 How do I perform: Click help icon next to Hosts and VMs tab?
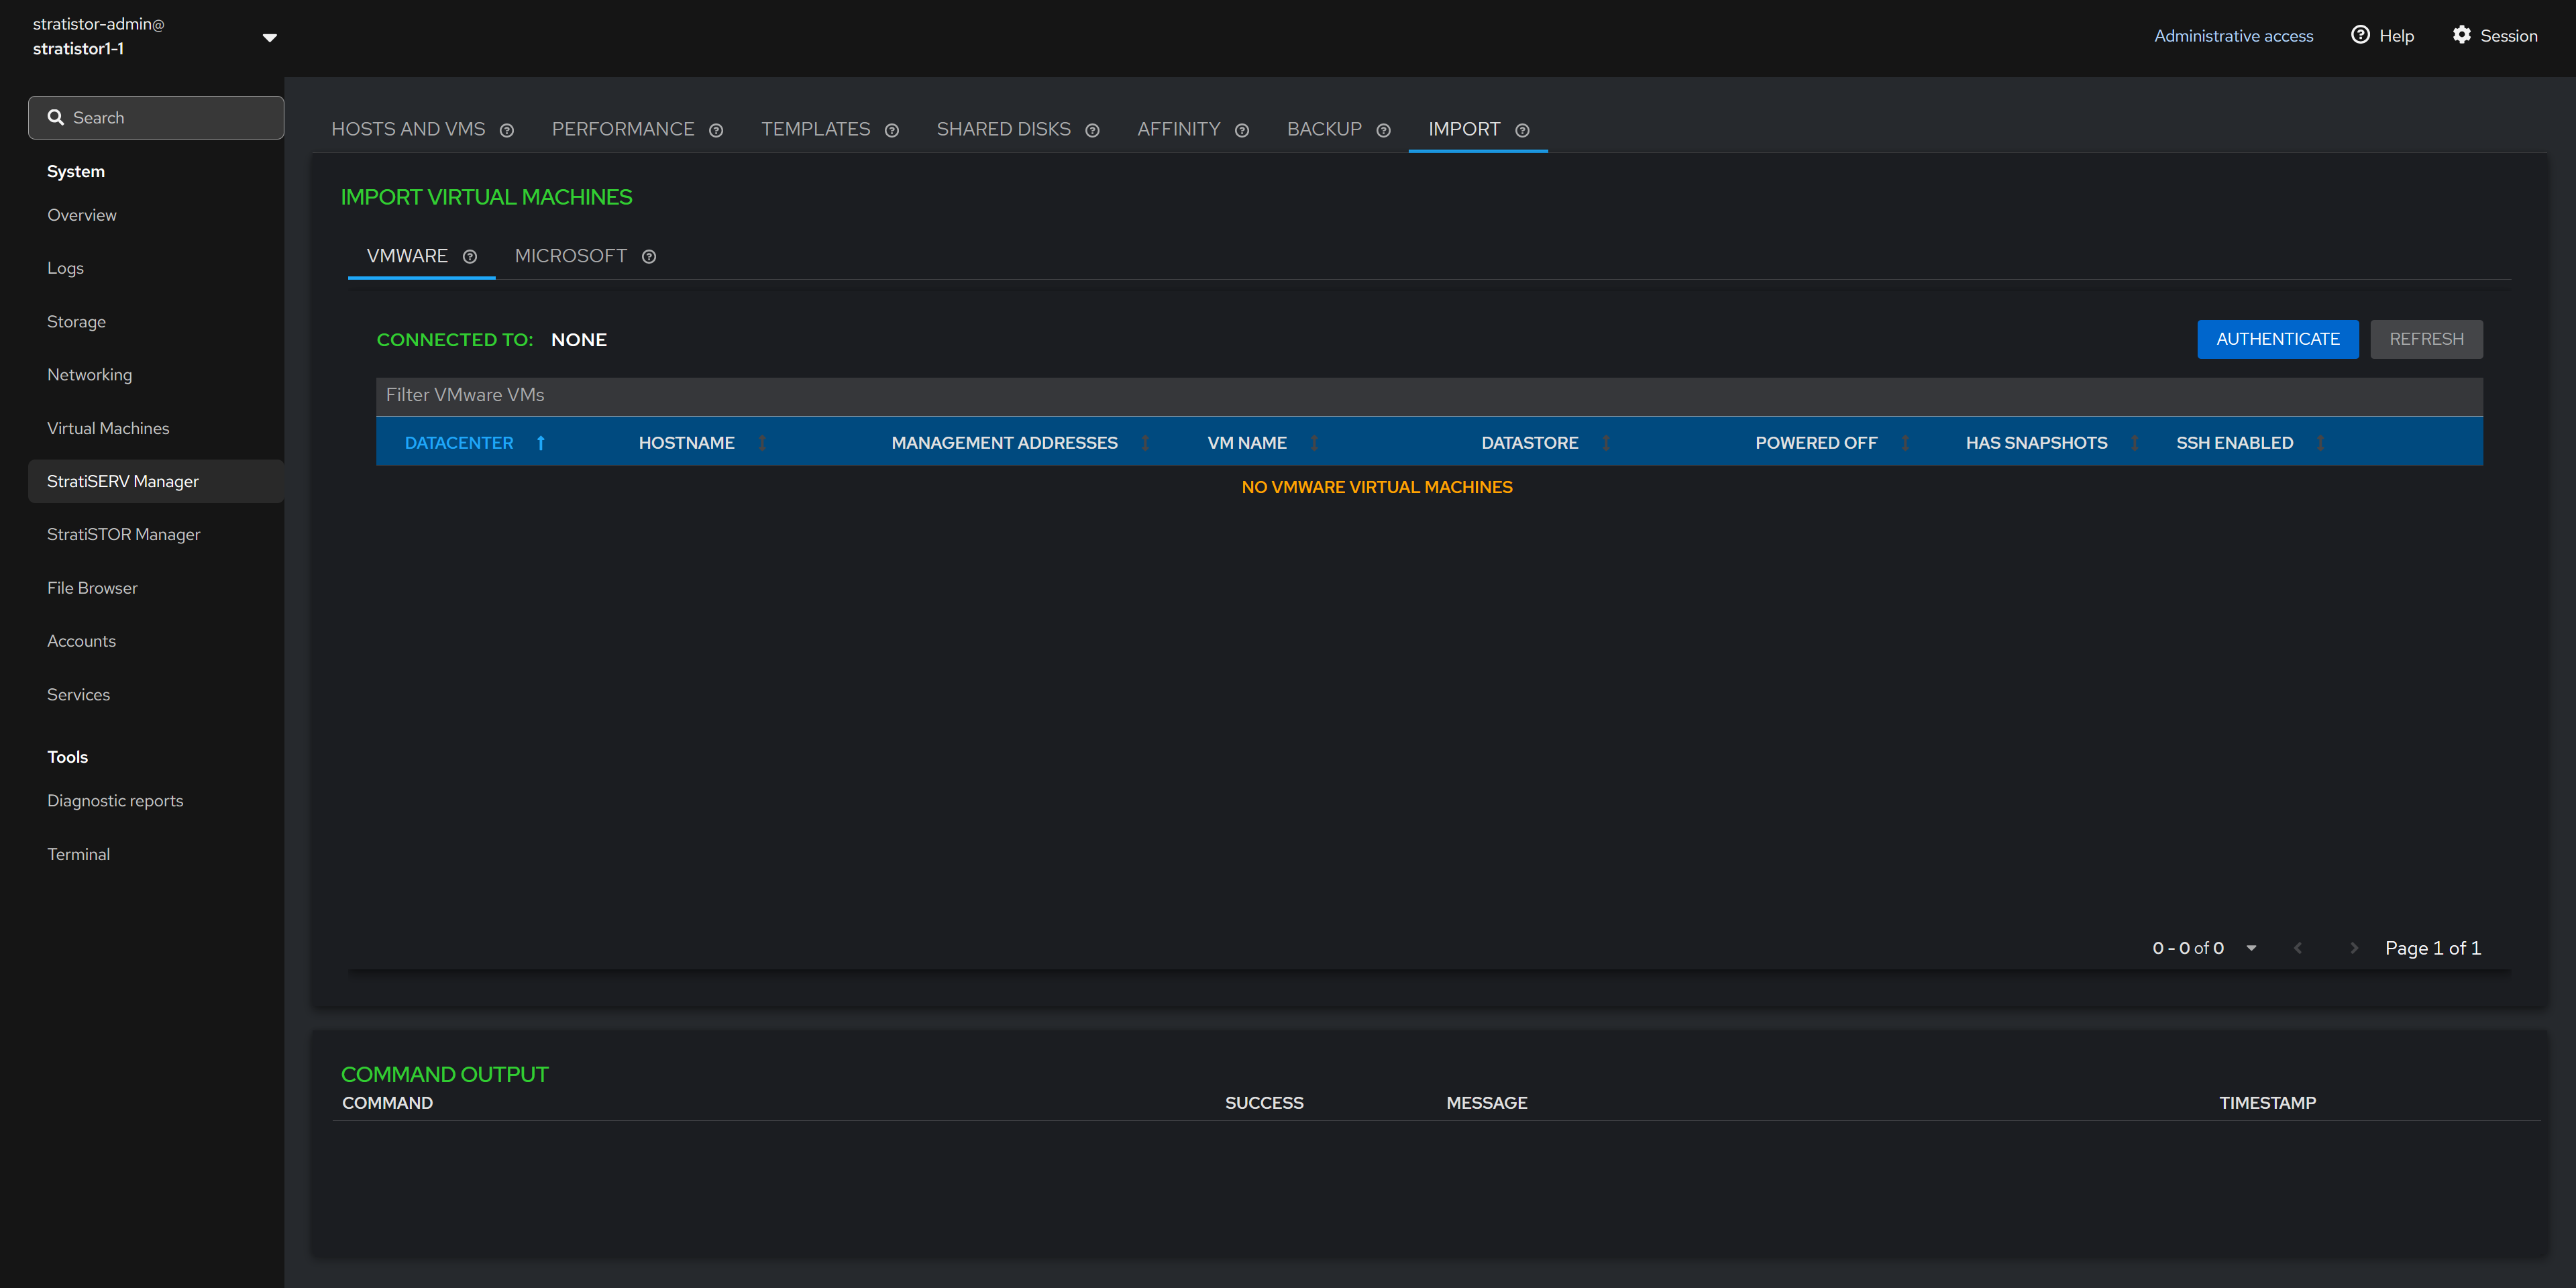pos(507,130)
